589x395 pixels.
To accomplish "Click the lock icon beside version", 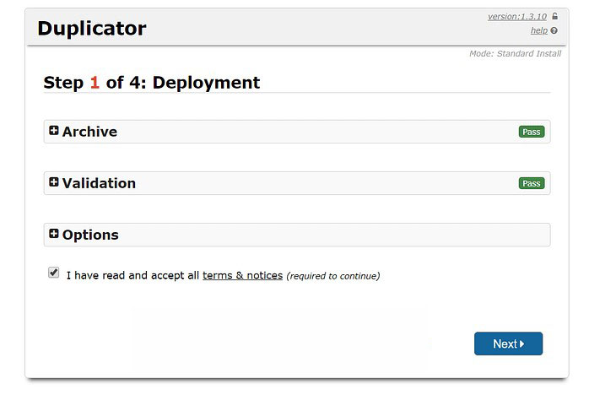I will coord(554,16).
